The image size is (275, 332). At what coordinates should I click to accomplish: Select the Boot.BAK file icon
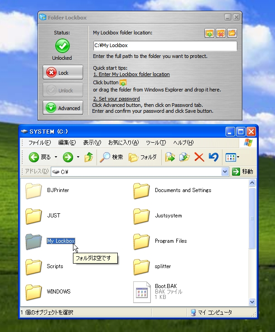[x=142, y=292]
